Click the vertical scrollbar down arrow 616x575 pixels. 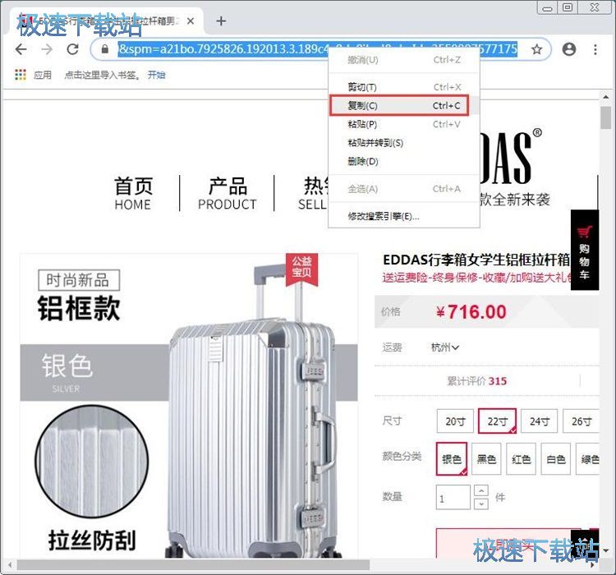(x=605, y=550)
